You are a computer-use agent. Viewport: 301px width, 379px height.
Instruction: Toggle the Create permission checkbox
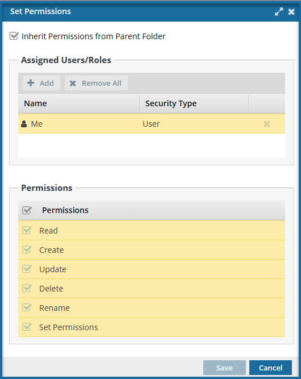(x=27, y=249)
